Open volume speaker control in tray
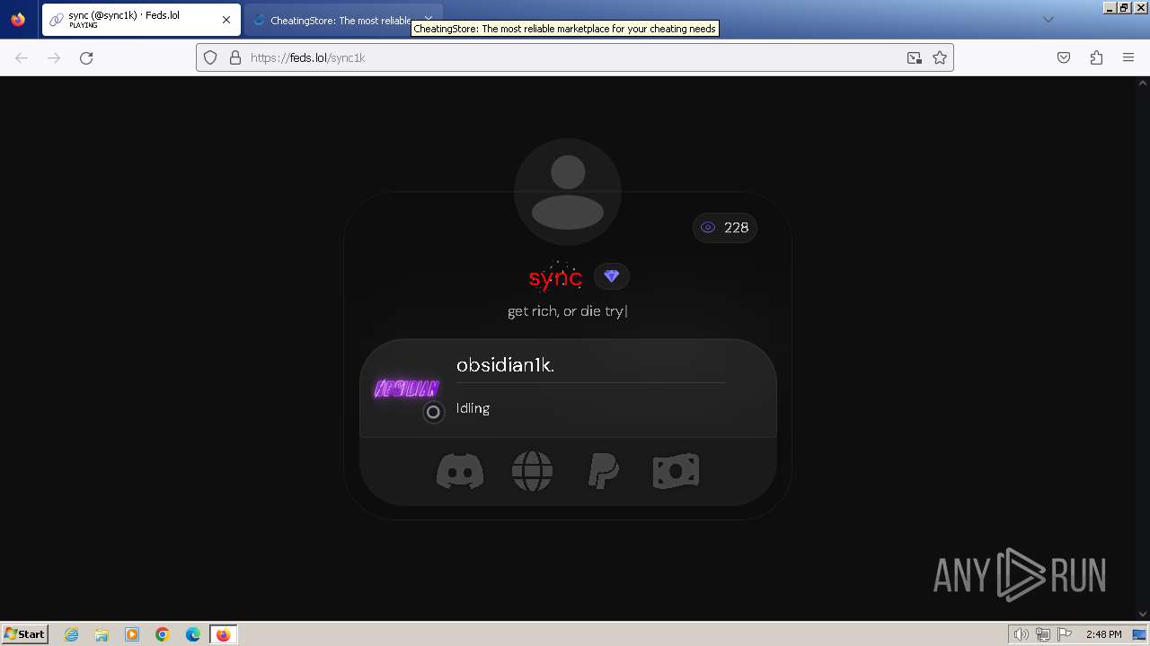 [x=1022, y=634]
